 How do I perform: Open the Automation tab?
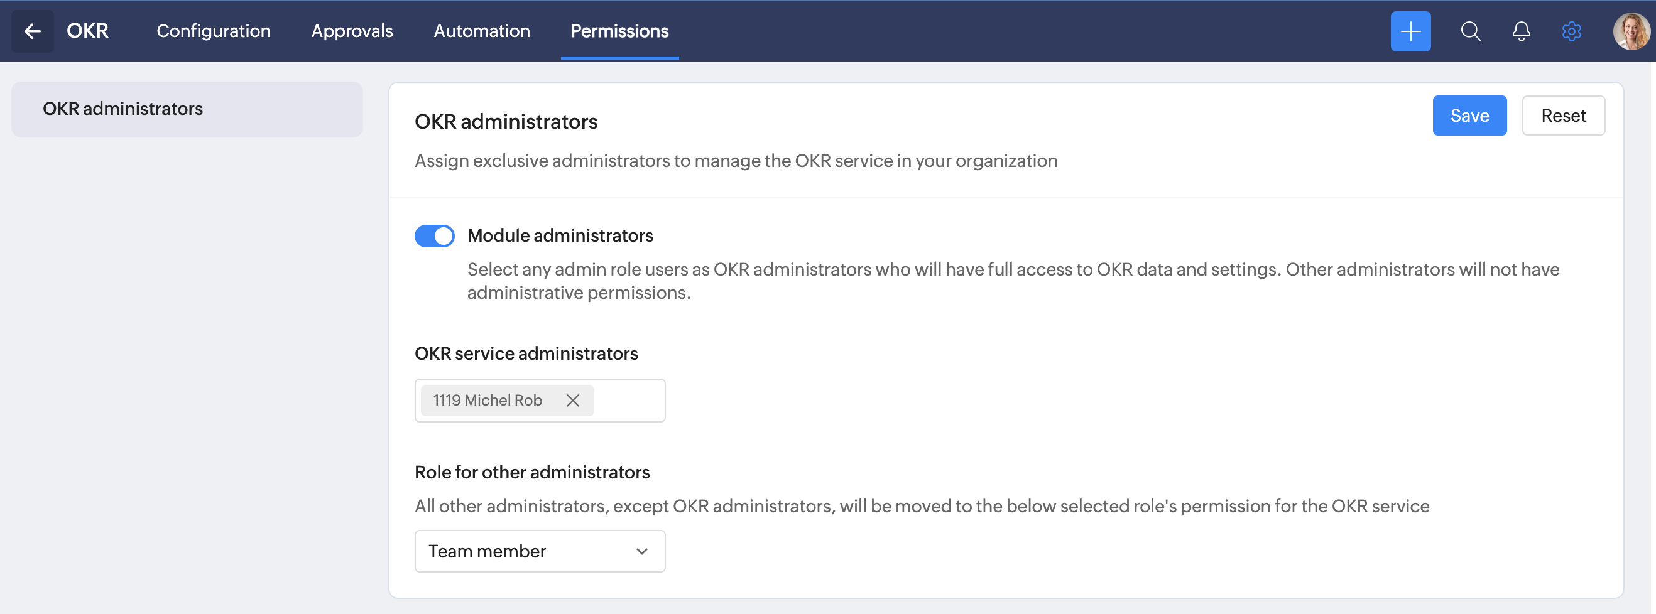click(481, 31)
